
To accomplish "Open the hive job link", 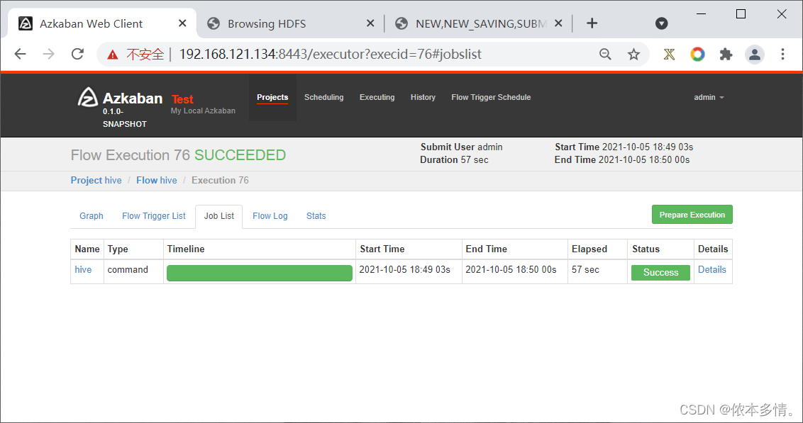I will point(83,269).
